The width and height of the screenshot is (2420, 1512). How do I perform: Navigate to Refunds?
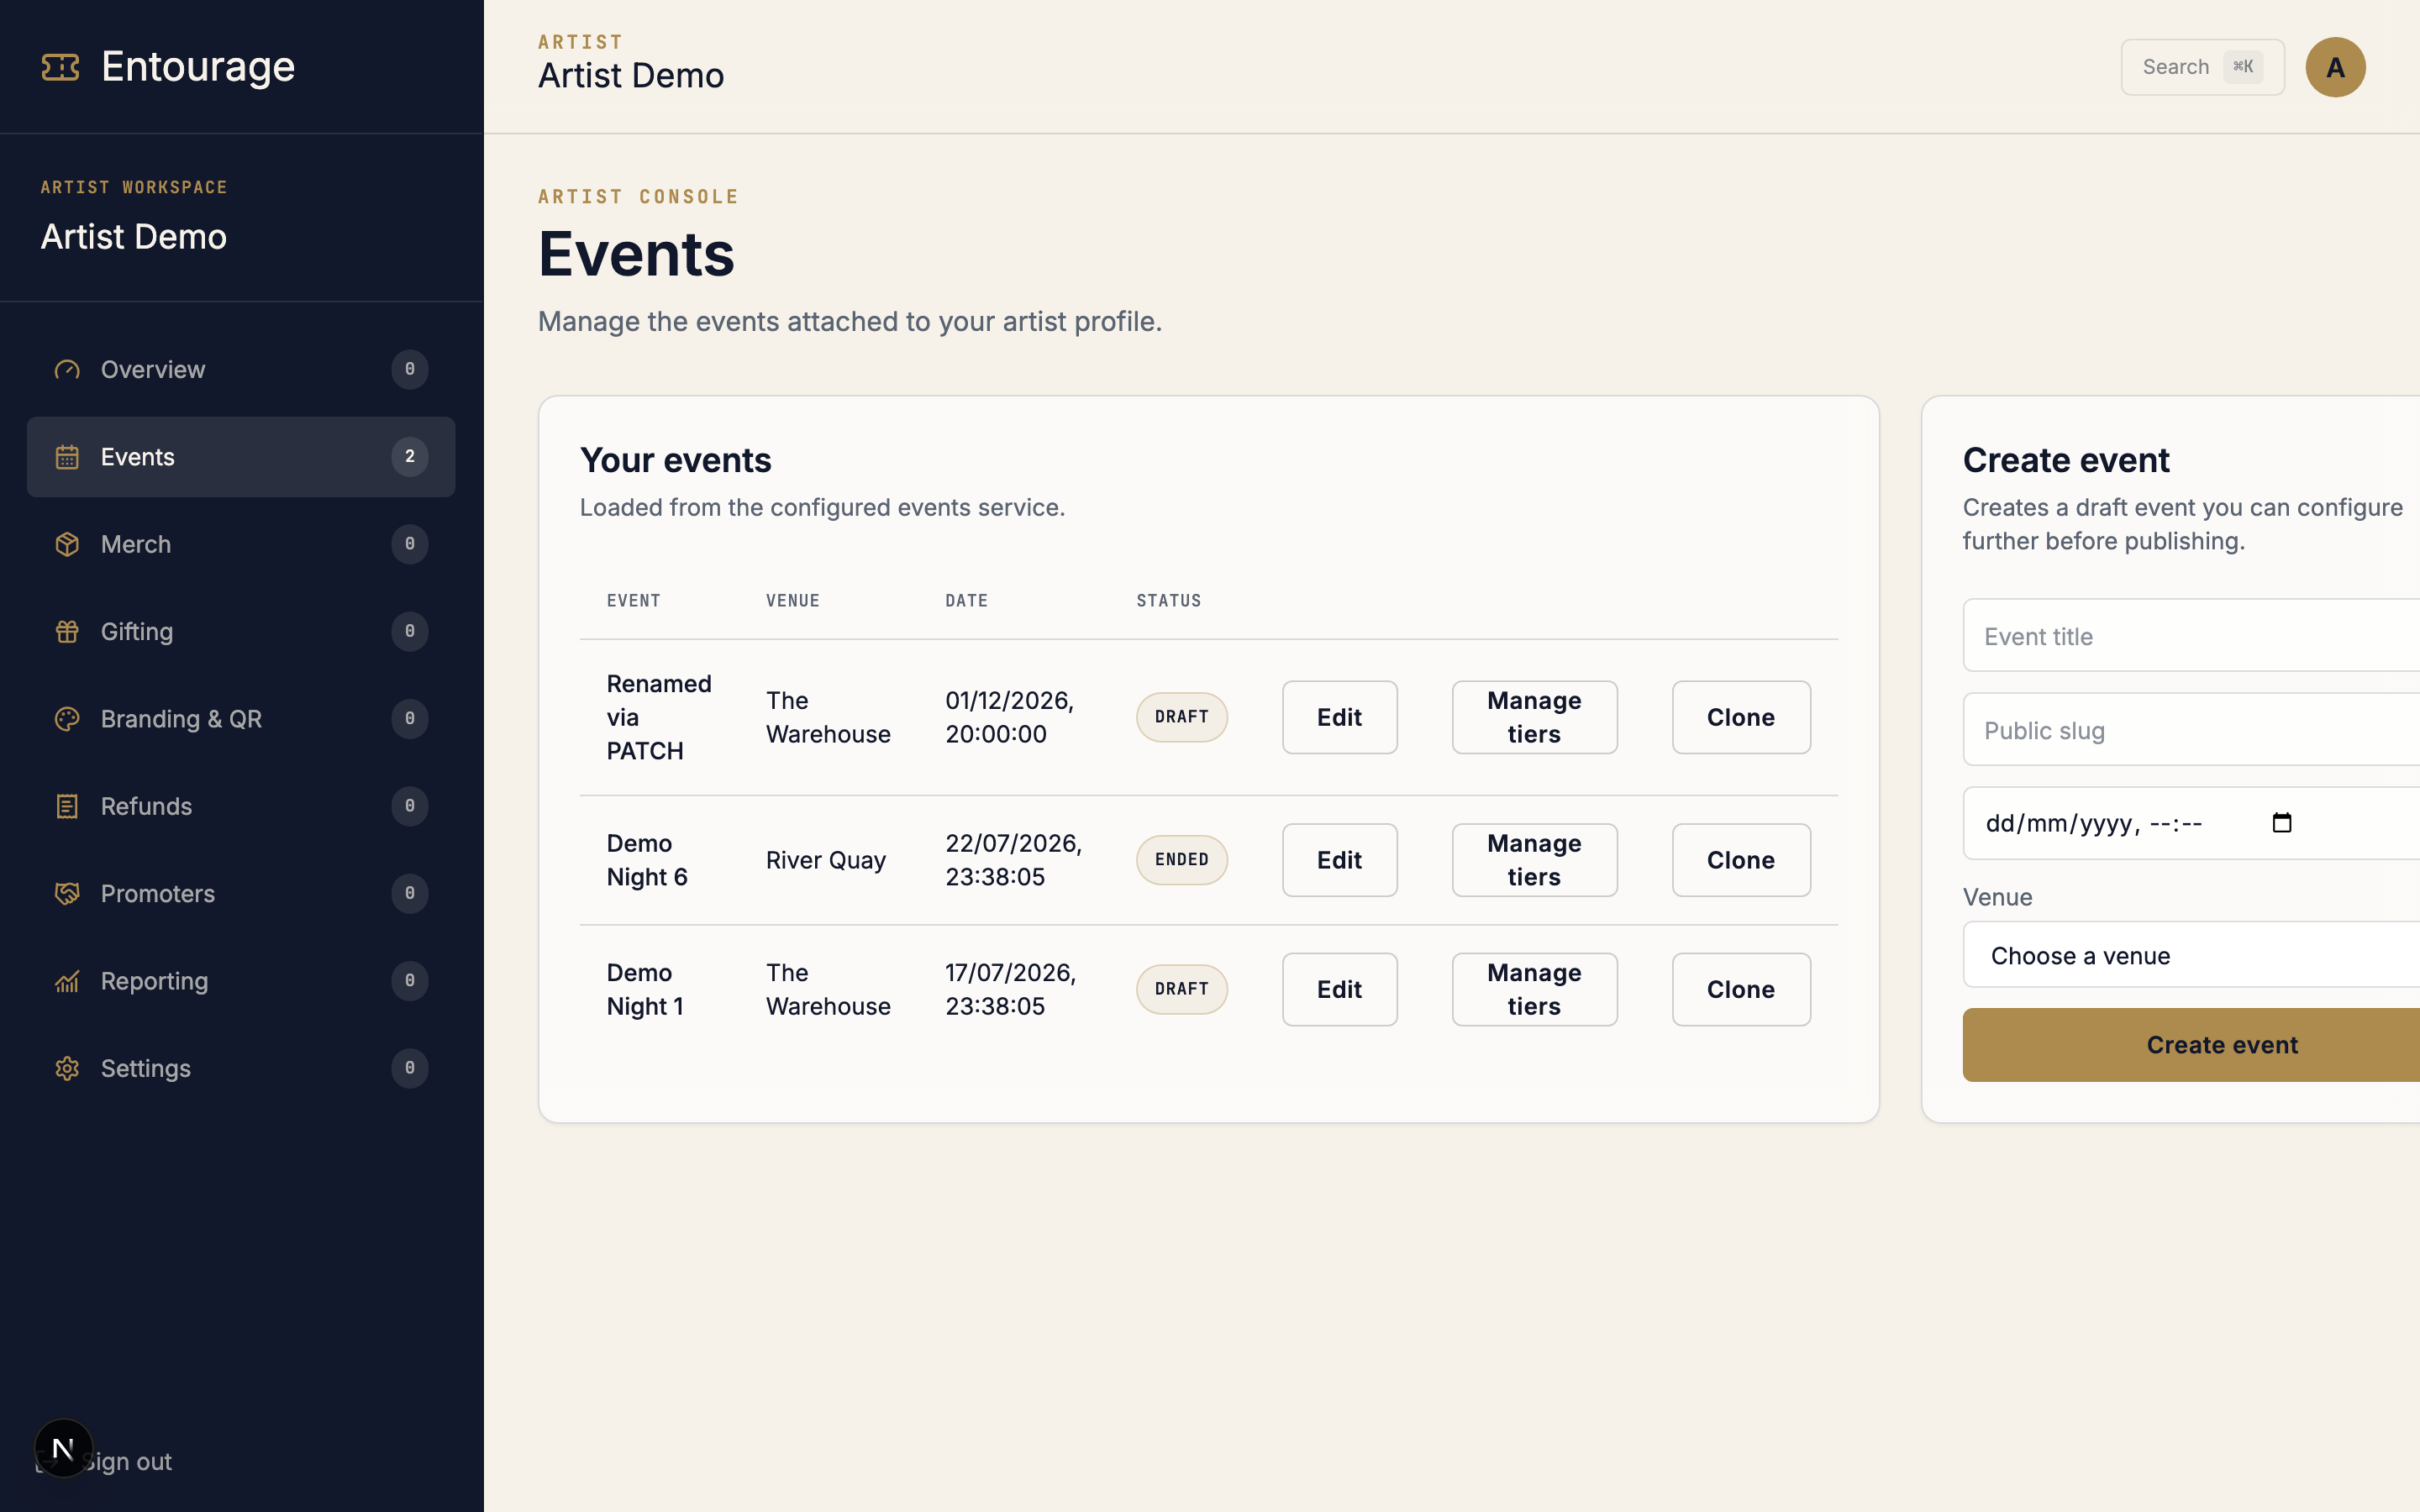click(x=241, y=806)
